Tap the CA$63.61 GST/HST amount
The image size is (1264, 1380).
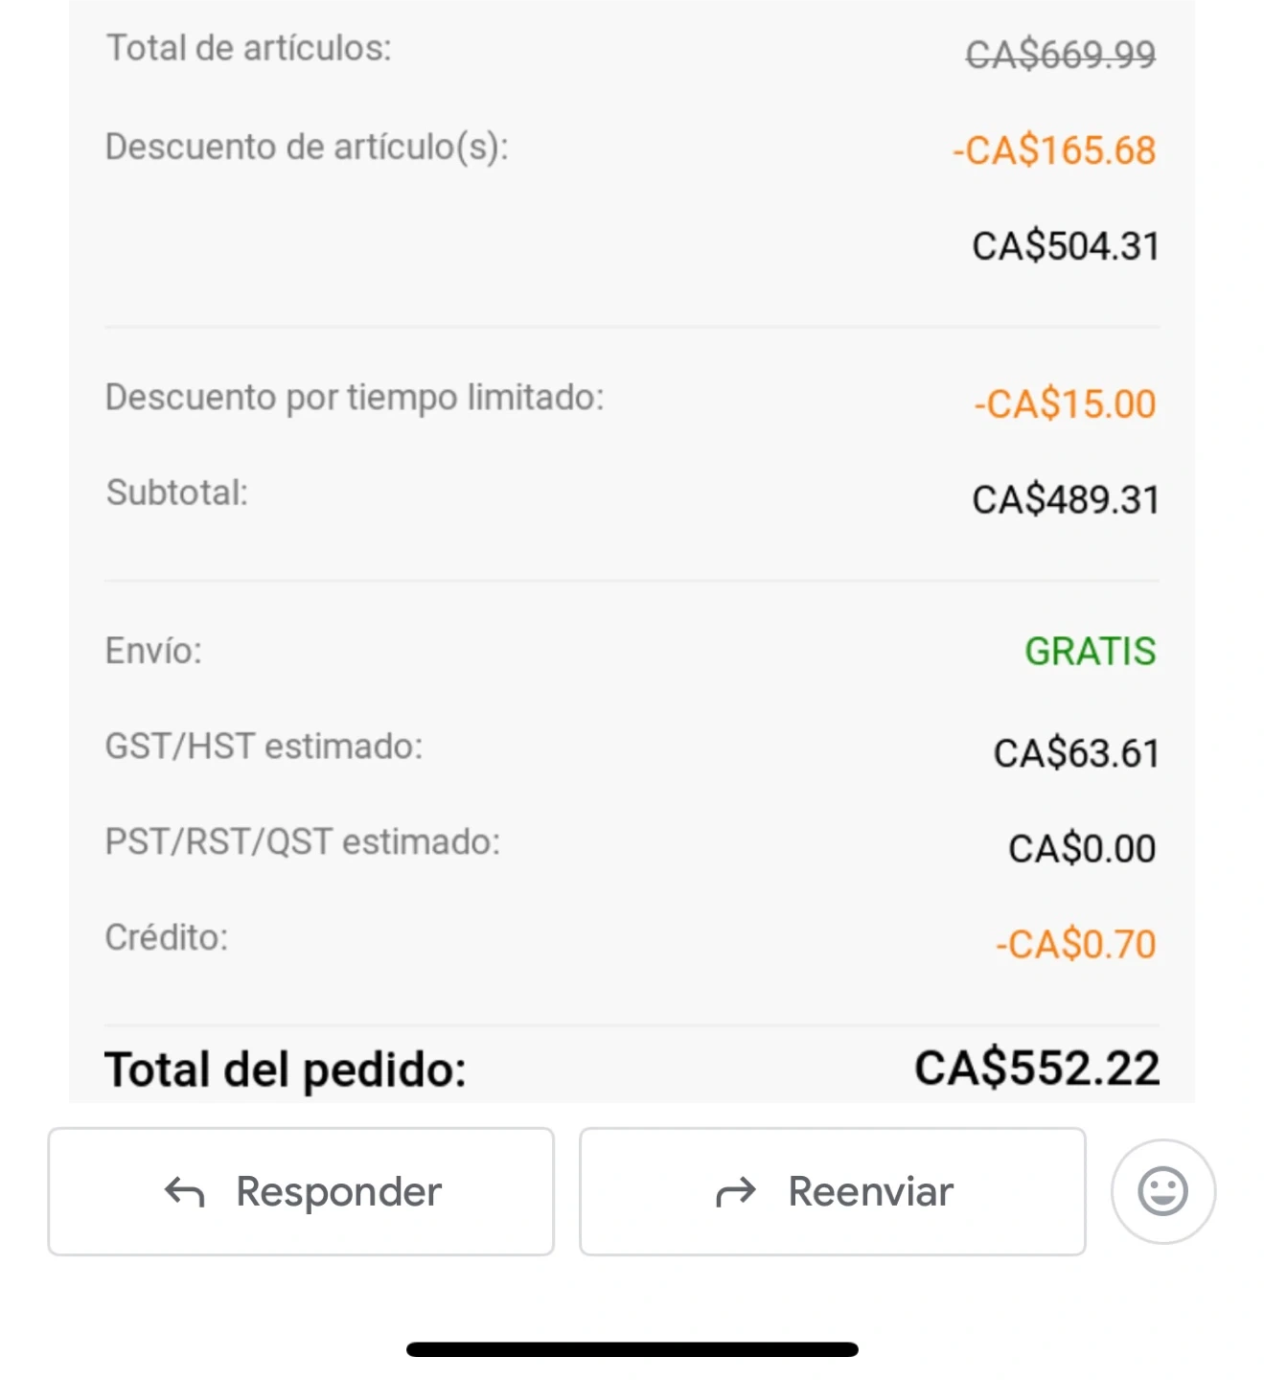pos(1075,753)
